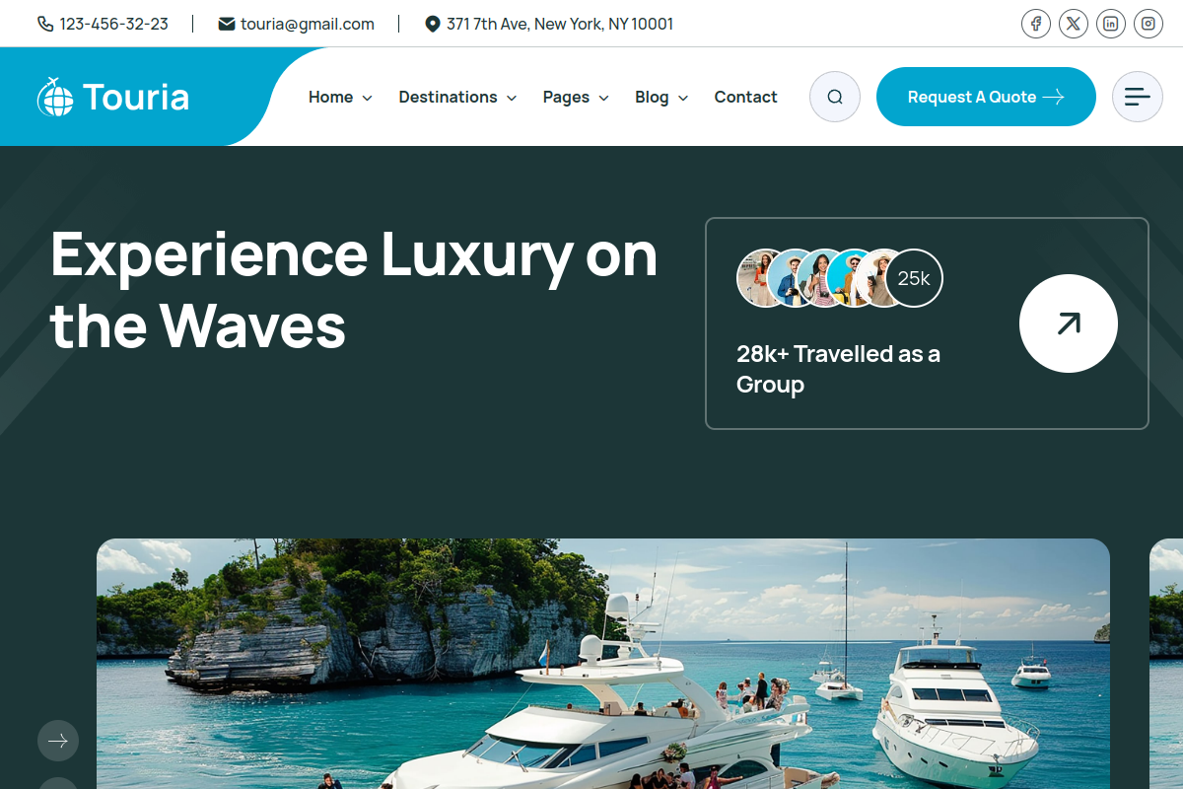1183x789 pixels.
Task: Open the Facebook social icon
Action: pyautogui.click(x=1036, y=24)
